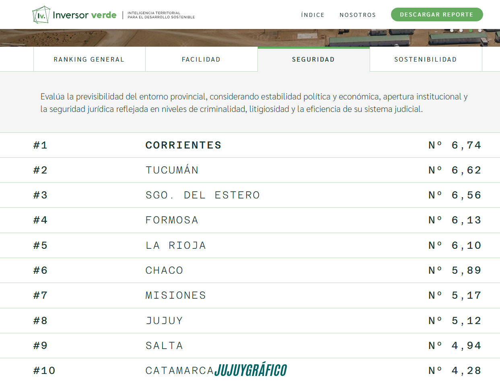This screenshot has width=500, height=382.
Task: Click the score Nº 5,12
Action: (455, 321)
